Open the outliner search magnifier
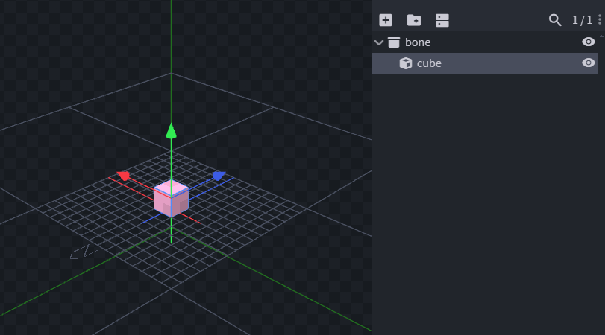 (x=555, y=20)
